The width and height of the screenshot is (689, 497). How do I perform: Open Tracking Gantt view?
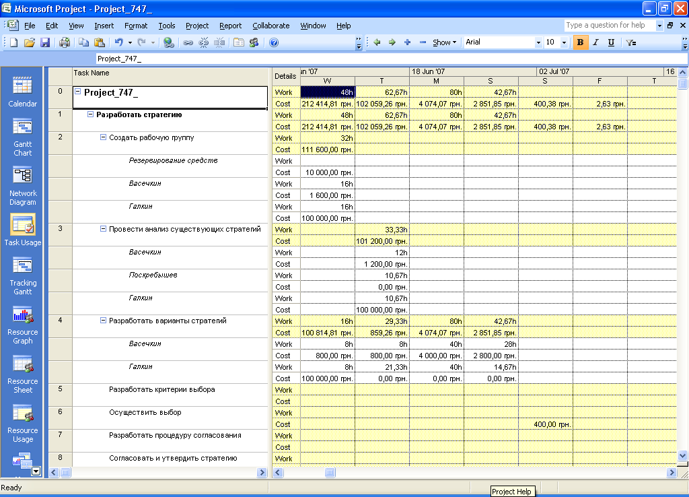[22, 277]
